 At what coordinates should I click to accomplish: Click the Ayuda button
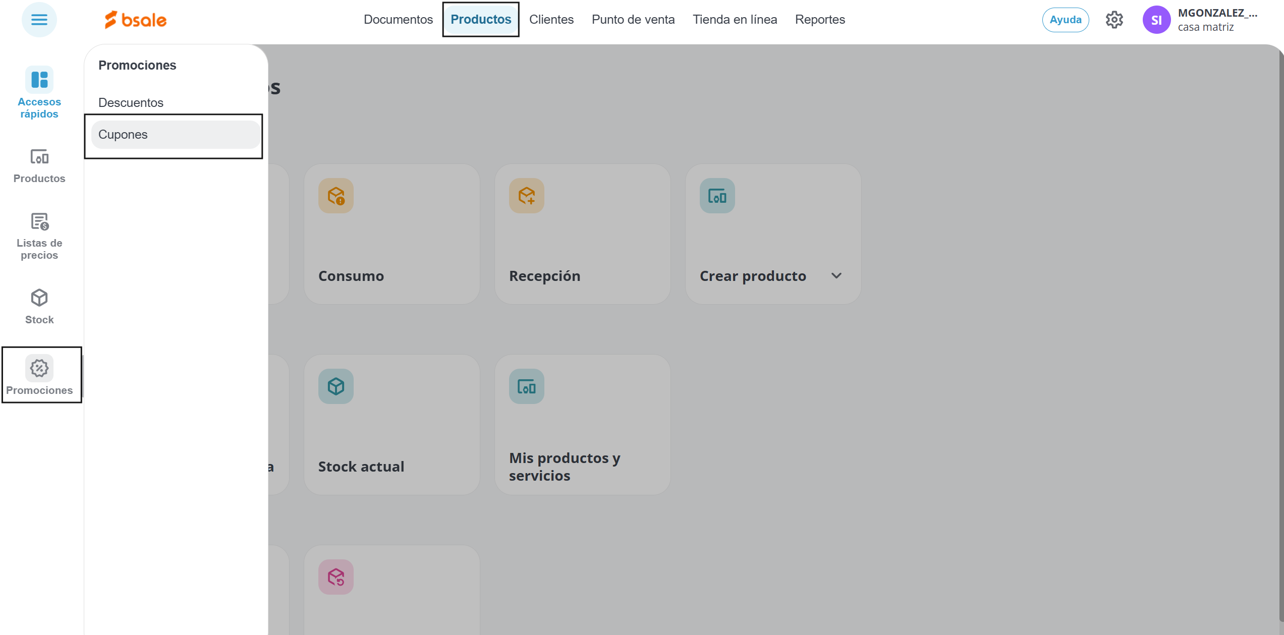pyautogui.click(x=1065, y=20)
